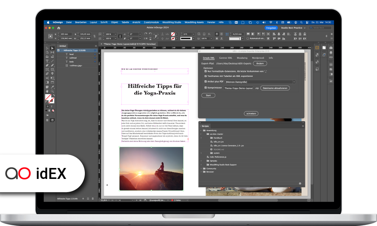
Task: Select the Scissors tool
Action: (47, 78)
